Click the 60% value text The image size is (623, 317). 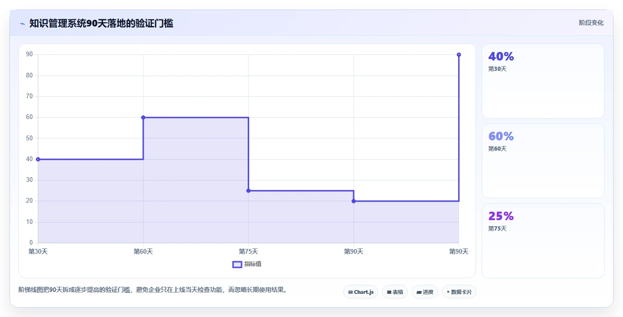tap(501, 136)
